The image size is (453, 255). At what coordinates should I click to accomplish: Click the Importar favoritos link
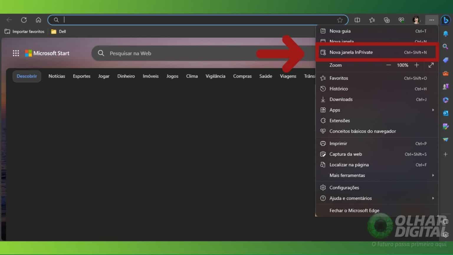24,31
